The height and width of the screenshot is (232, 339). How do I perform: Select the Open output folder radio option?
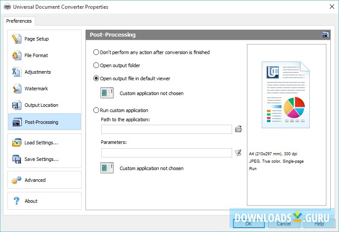pos(96,65)
